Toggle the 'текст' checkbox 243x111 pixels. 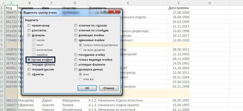[34, 45]
